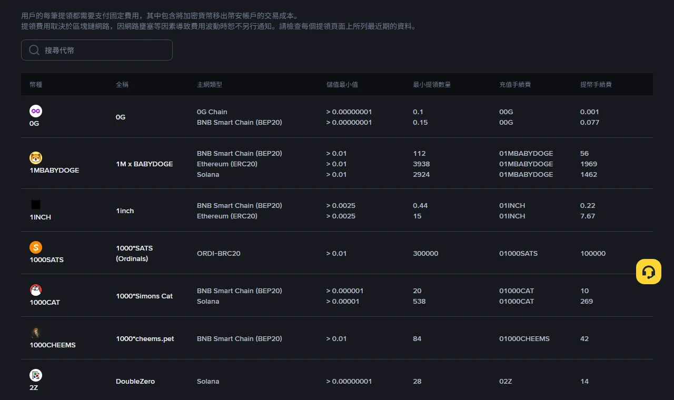
Task: Click the 01000CHEEMS deposit fee value
Action: [x=524, y=338]
